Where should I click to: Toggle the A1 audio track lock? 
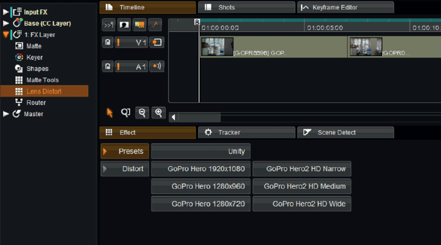107,67
